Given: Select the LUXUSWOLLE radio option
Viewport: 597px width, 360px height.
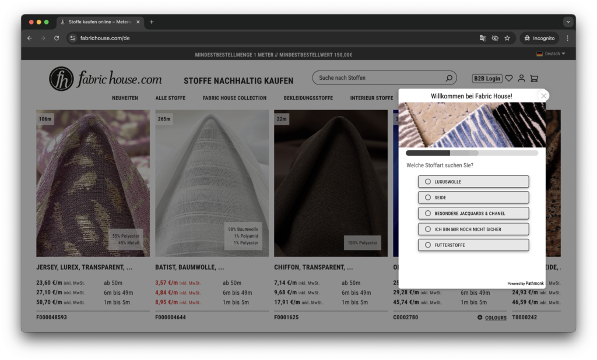Looking at the screenshot, I should coord(473,181).
